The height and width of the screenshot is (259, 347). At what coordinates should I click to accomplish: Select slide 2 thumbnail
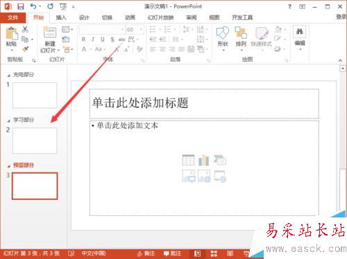tap(35, 141)
